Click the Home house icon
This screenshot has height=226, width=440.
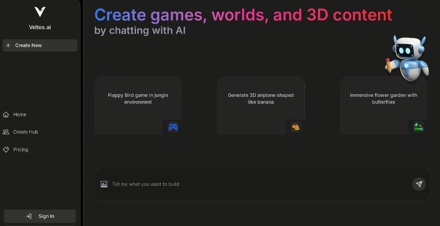click(6, 115)
